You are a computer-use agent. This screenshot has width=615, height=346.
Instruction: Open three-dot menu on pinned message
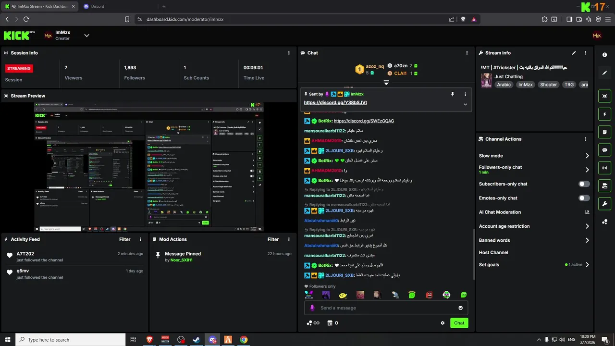[x=465, y=94]
